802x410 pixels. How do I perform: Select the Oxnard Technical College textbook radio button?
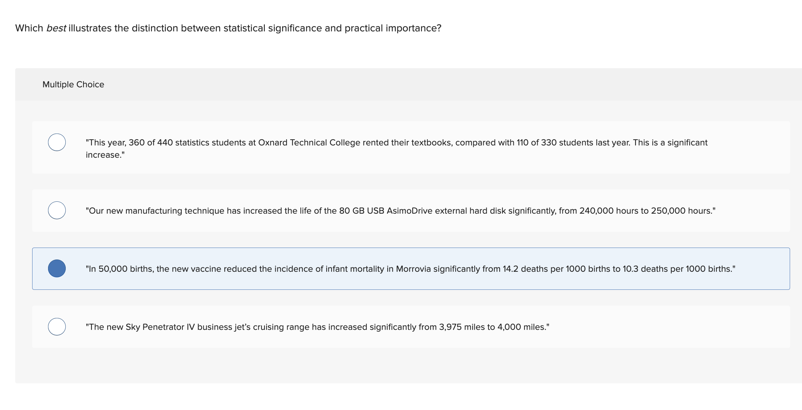57,142
